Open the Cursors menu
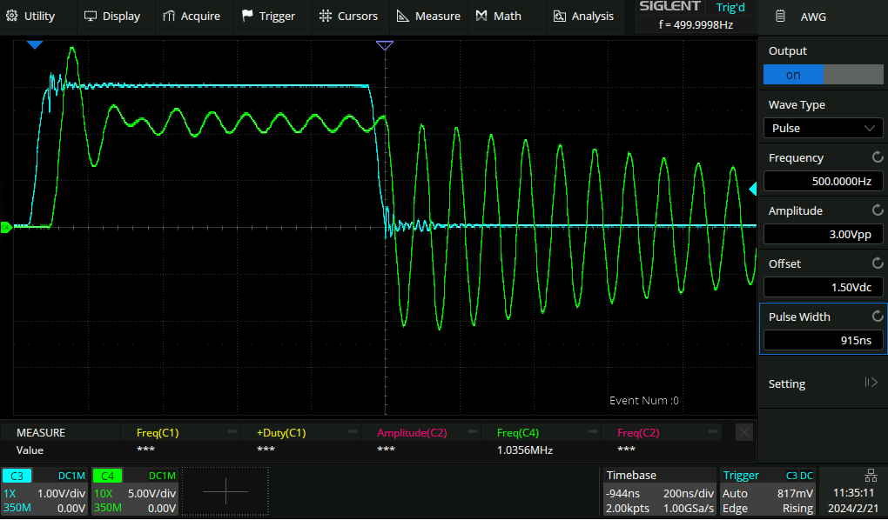This screenshot has width=888, height=520. [x=348, y=16]
